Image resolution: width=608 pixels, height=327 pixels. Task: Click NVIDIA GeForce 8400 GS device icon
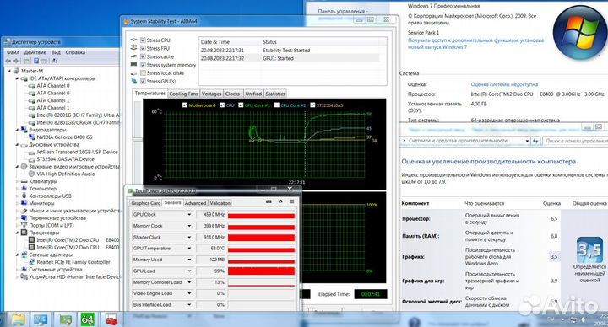pos(32,137)
